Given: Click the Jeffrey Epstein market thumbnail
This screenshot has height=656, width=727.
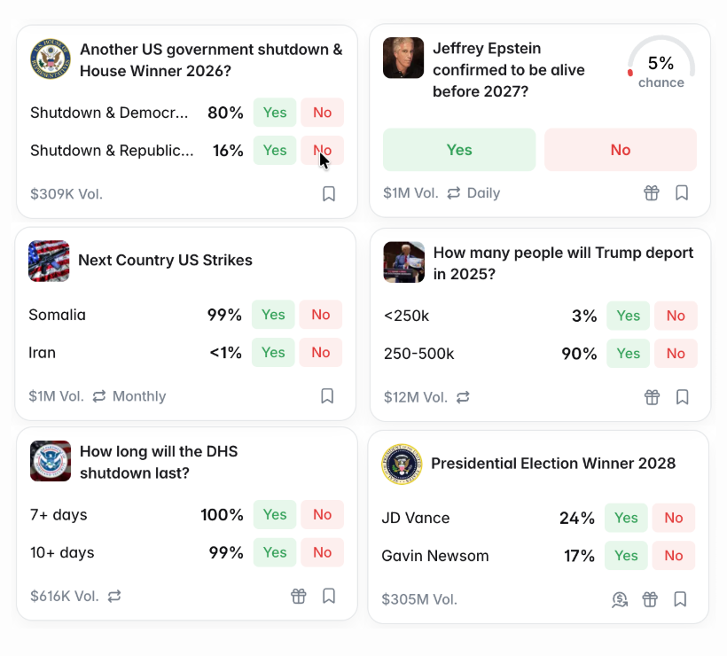Looking at the screenshot, I should (403, 59).
